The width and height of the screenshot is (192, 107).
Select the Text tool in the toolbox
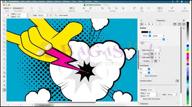coord(4,59)
